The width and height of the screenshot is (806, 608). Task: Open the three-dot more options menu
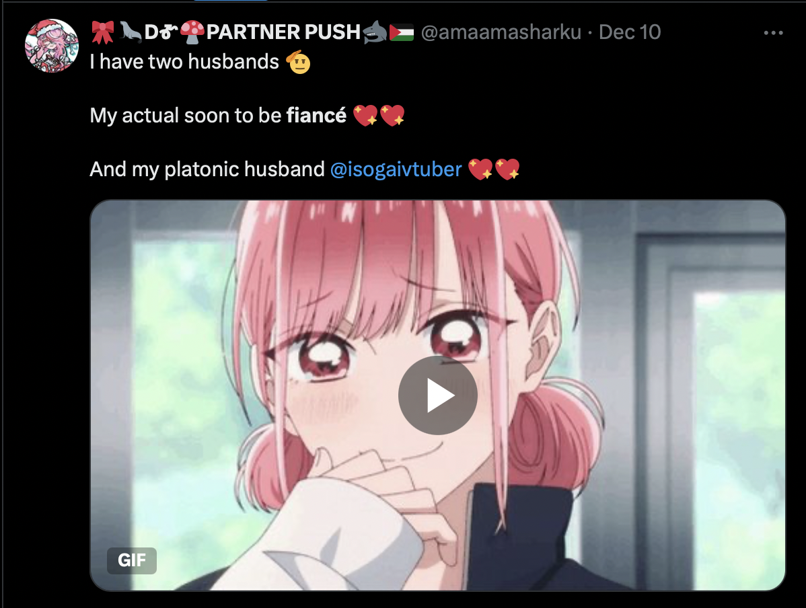click(773, 33)
